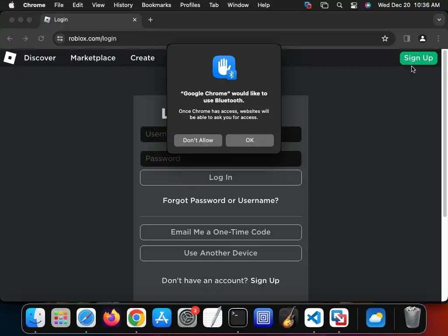Open TextEdit from the Dock

click(213, 318)
